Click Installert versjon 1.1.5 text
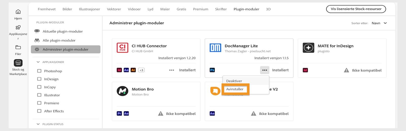The width and height of the screenshot is (406, 131). pos(271,58)
